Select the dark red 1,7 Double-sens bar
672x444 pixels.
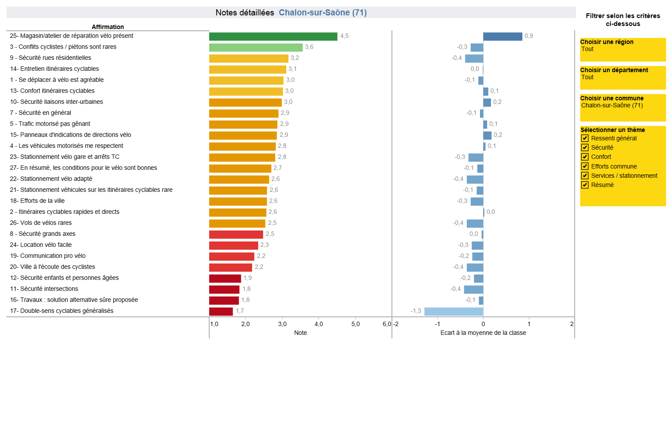click(x=221, y=312)
